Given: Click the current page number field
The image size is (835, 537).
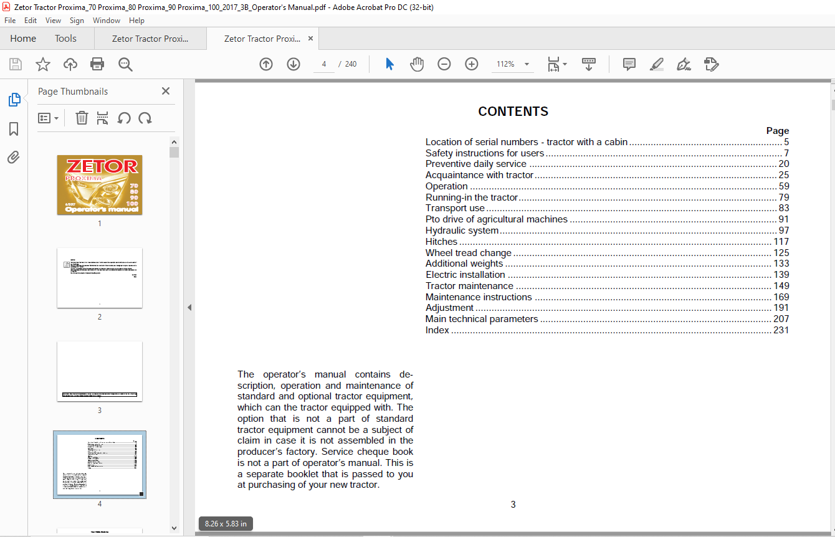Looking at the screenshot, I should click(x=324, y=64).
